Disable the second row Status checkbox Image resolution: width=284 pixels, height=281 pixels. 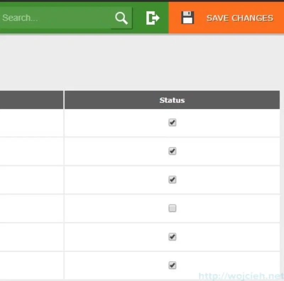[x=172, y=151]
